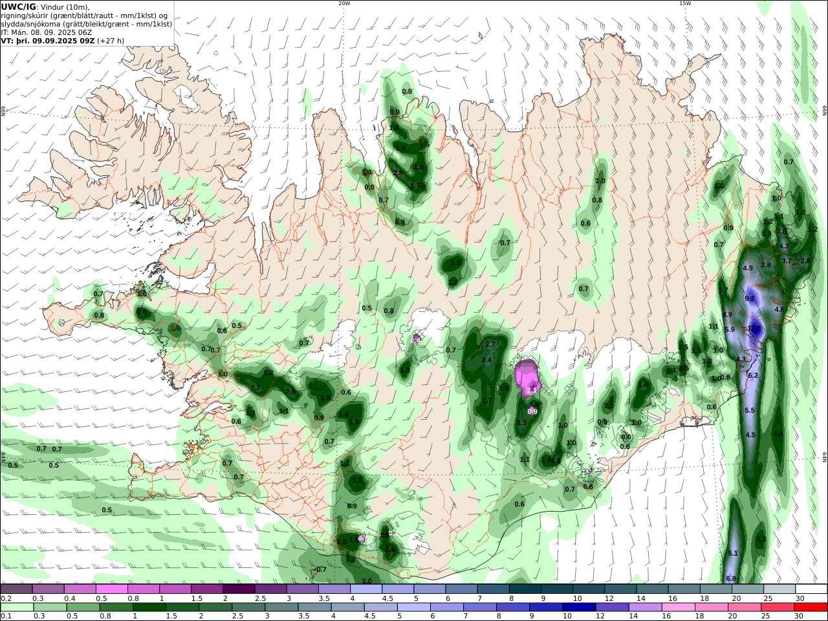Click the darkest purple 2 snow legend swatch
This screenshot has height=621, width=828.
239,589
